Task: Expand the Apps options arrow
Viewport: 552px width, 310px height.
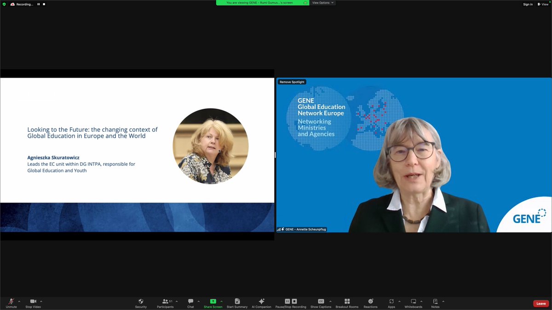Action: (399, 302)
